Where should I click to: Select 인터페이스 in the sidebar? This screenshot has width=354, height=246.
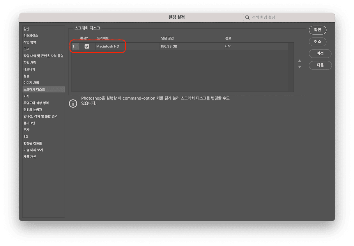tap(31, 36)
